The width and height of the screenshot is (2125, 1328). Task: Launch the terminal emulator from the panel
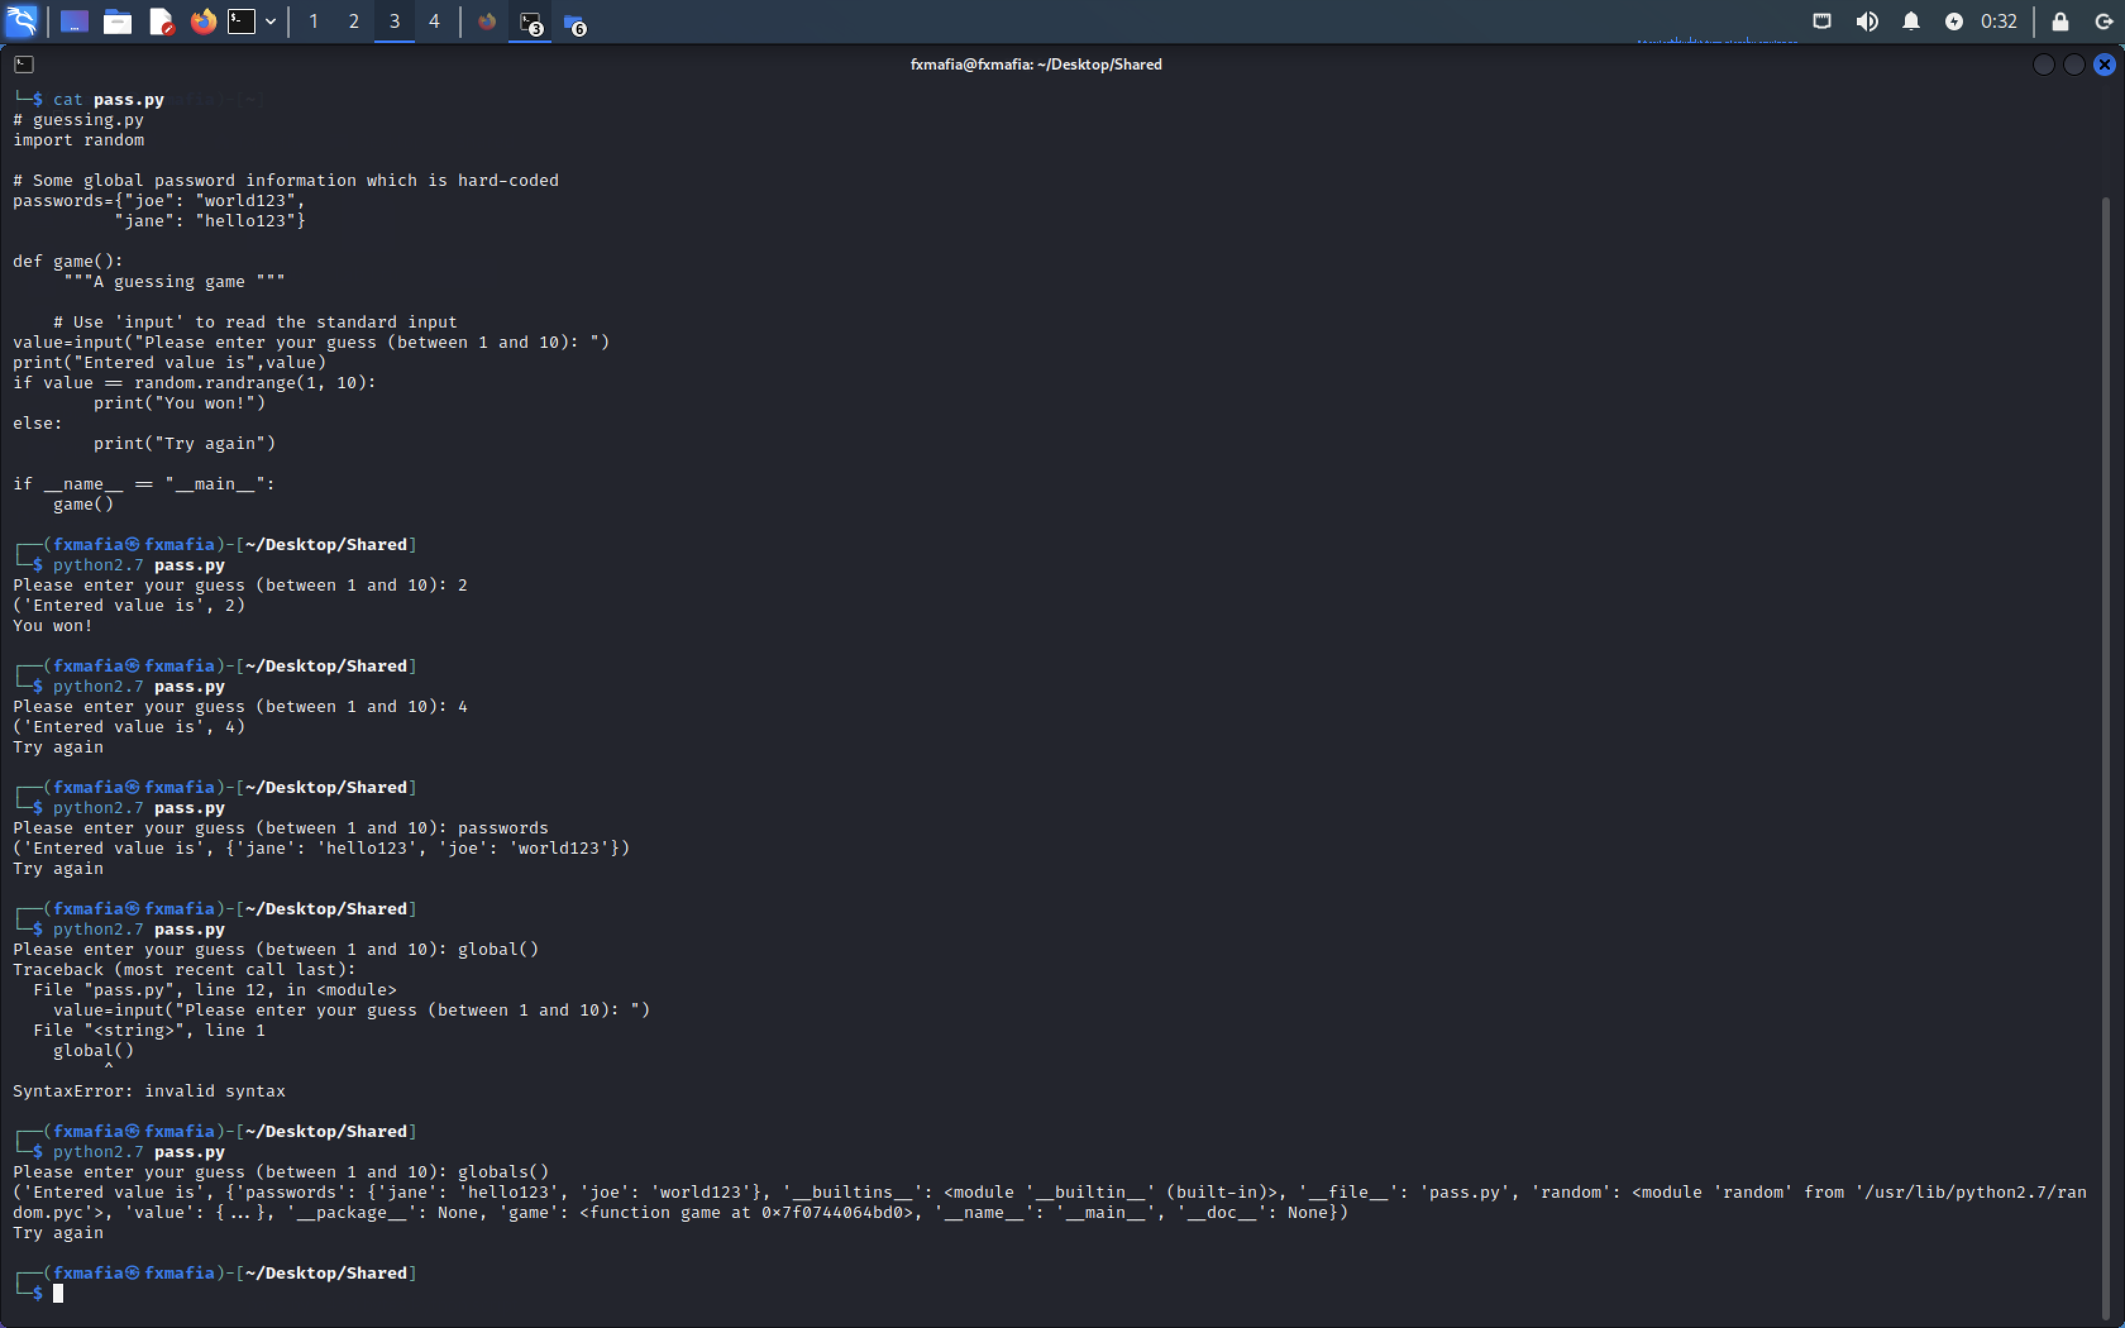242,21
